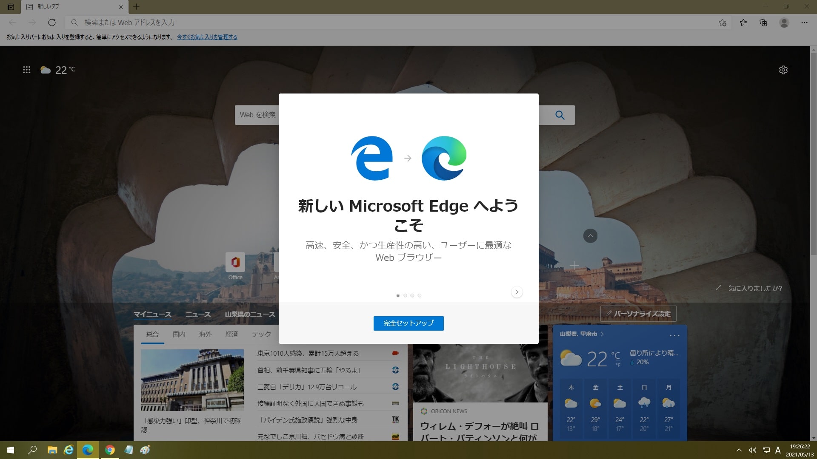This screenshot has height=459, width=817.
Task: Click the browser back arrow
Action: pos(13,23)
